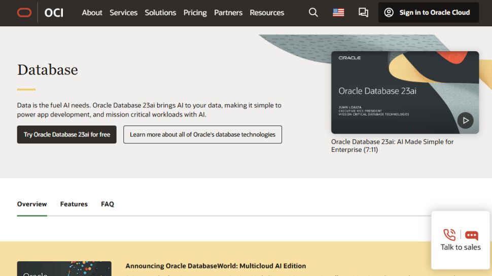
Task: Try Oracle Database 23ai for free
Action: coord(67,134)
